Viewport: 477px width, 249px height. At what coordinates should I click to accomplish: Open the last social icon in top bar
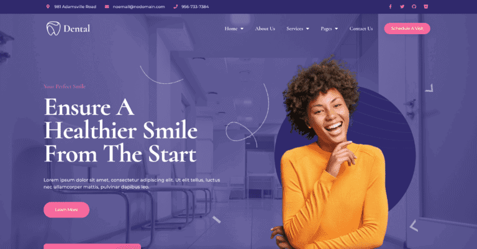click(426, 7)
